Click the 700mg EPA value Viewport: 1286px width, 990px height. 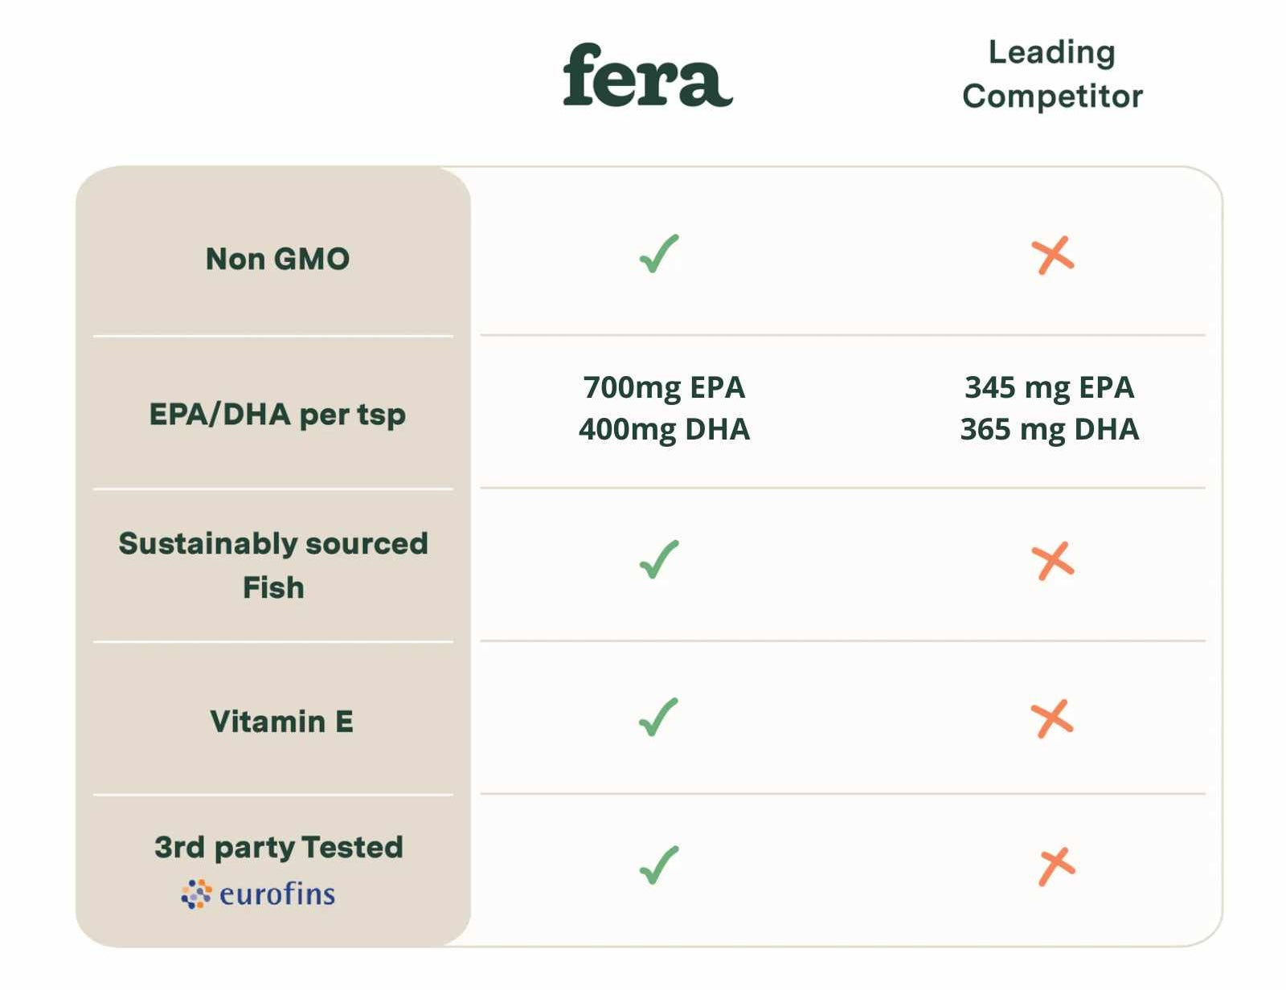664,387
